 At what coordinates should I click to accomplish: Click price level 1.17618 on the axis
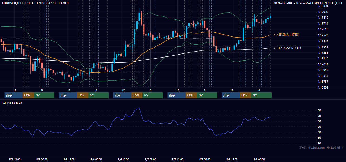[323, 29]
